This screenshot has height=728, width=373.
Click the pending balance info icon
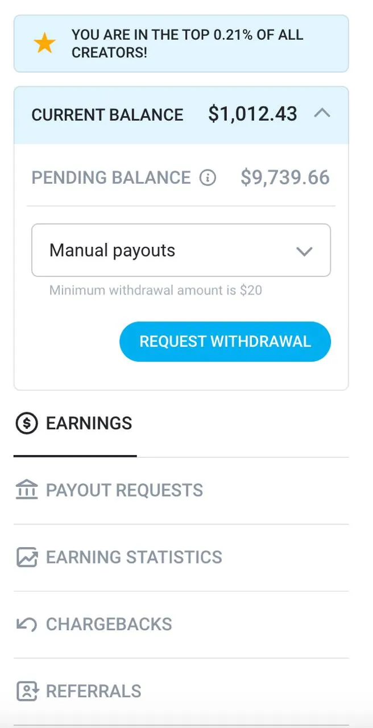click(x=208, y=177)
